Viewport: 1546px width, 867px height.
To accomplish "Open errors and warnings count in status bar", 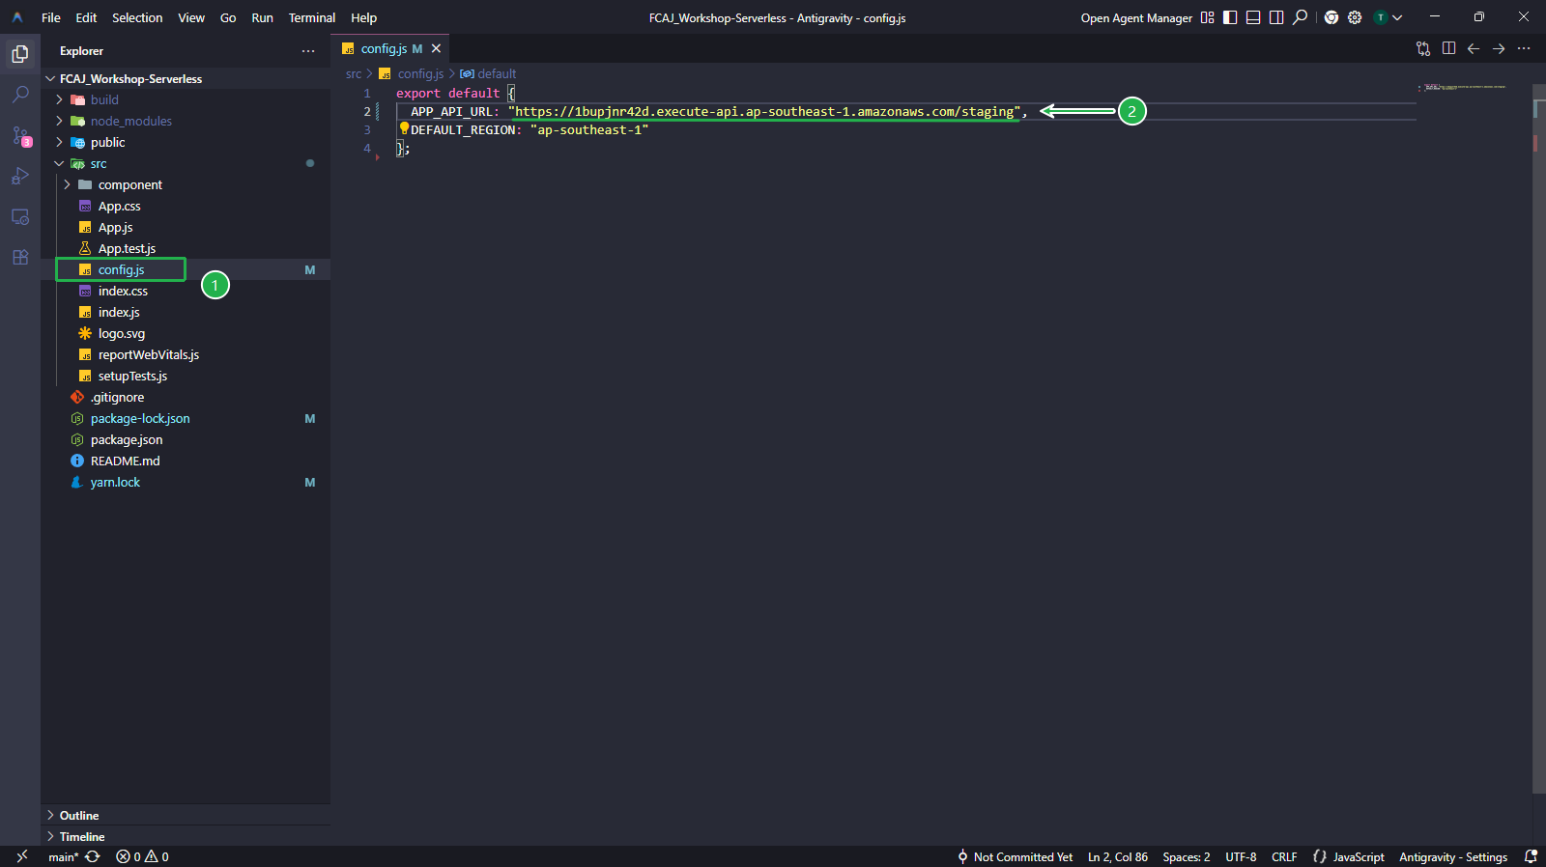I will pyautogui.click(x=142, y=857).
